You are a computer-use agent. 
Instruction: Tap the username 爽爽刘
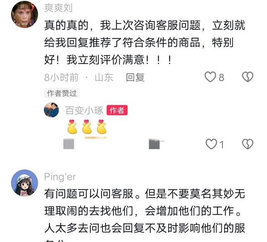click(x=58, y=8)
